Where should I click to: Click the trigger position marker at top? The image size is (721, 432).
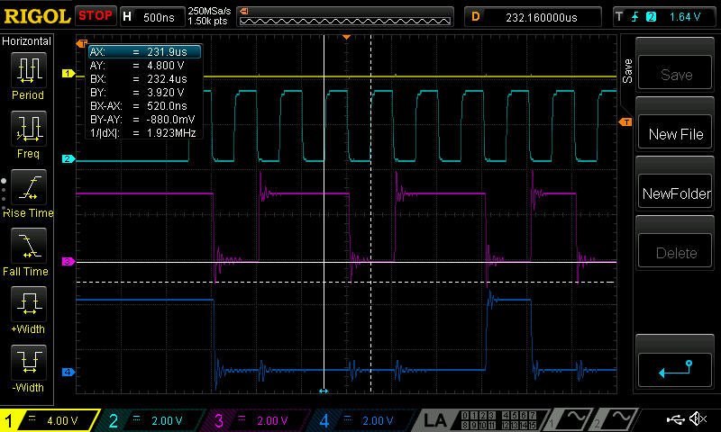(347, 37)
